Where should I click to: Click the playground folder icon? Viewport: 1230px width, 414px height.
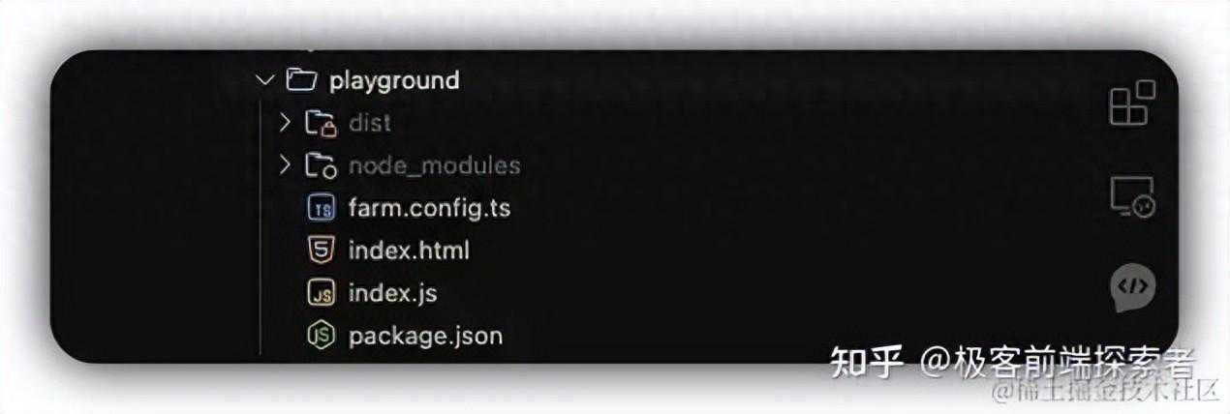(x=302, y=80)
